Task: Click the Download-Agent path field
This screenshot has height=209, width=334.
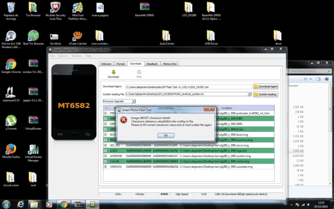Action: [x=188, y=87]
